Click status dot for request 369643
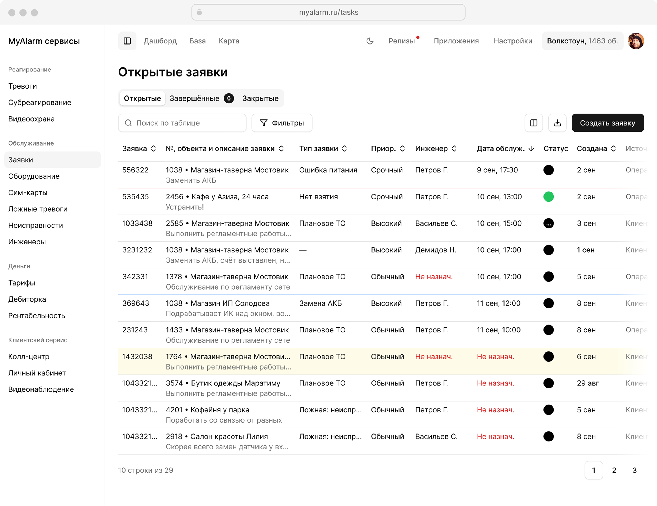This screenshot has width=657, height=506. point(548,303)
